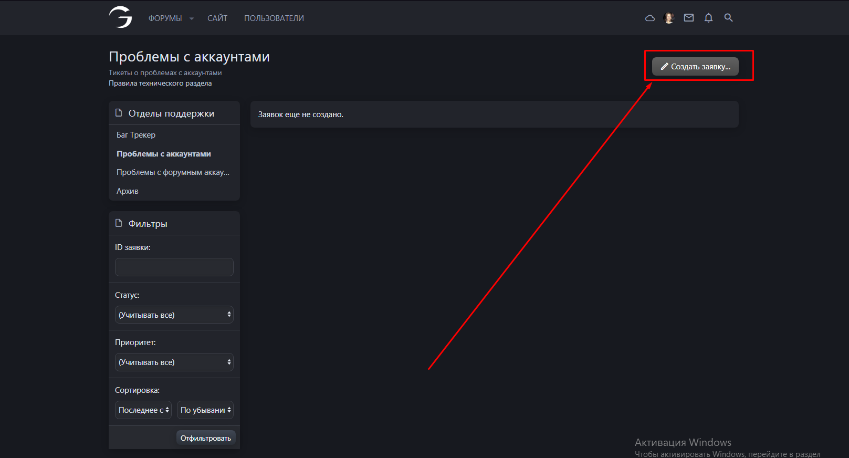The height and width of the screenshot is (458, 849).
Task: Open the Последнее sort field dropdown
Action: [x=143, y=410]
